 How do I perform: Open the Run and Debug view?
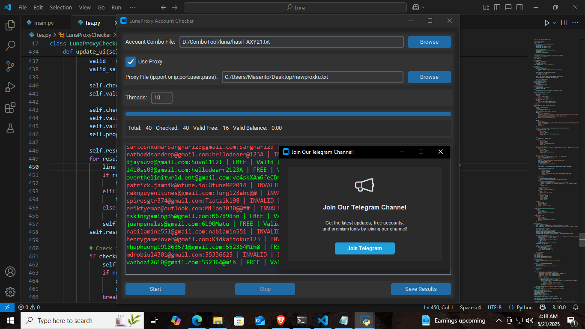click(10, 87)
